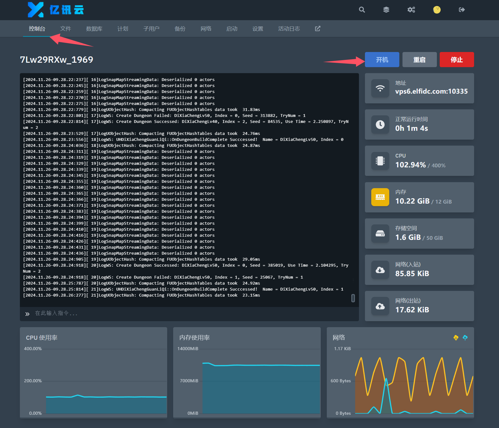Click the logout icon in header
The image size is (499, 428).
tap(462, 10)
